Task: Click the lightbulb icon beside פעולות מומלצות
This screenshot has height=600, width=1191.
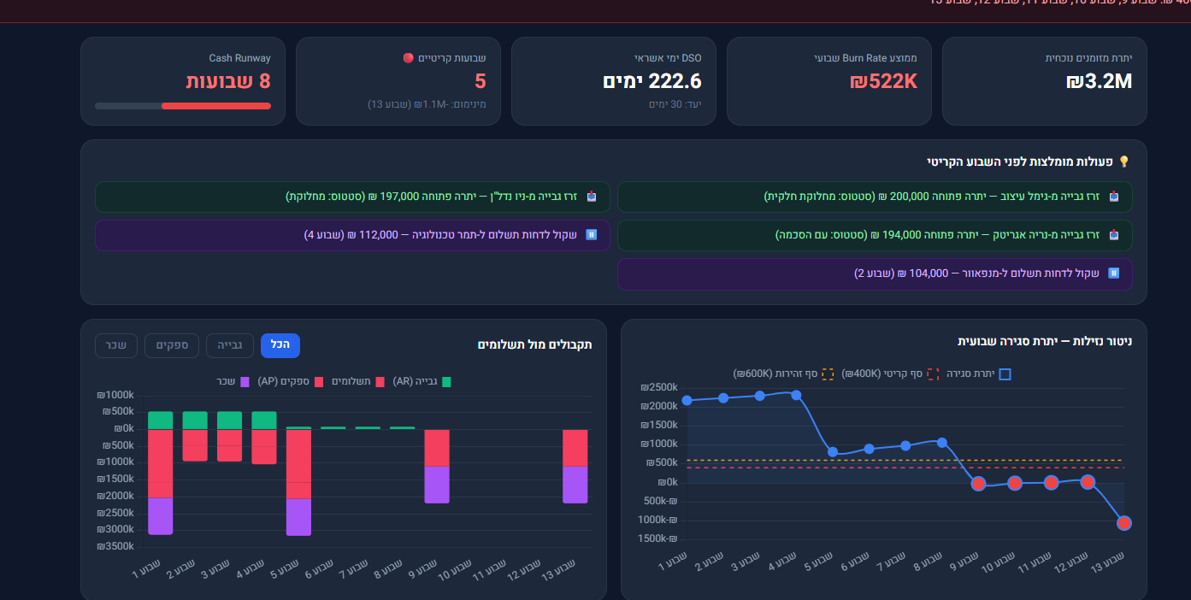Action: 1124,162
